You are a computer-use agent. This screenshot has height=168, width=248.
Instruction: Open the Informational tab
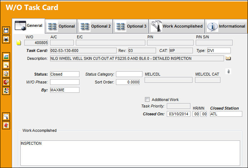click(x=226, y=26)
